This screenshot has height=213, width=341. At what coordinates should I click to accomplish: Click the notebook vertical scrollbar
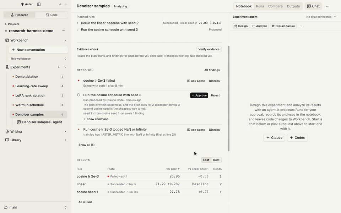click(x=228, y=98)
